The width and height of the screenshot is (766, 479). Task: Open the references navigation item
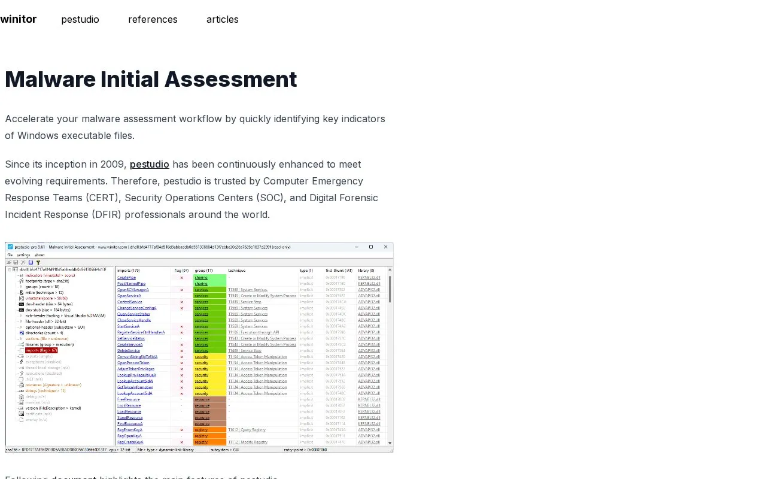pyautogui.click(x=153, y=19)
